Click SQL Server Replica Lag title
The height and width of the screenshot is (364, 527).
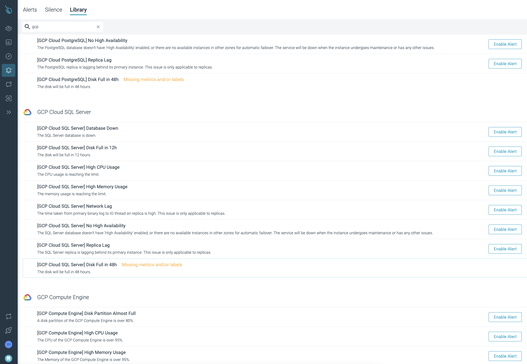coord(73,245)
